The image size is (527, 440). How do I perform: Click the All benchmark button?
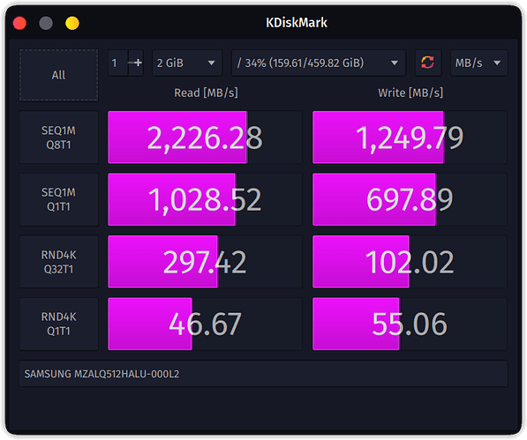coord(58,75)
